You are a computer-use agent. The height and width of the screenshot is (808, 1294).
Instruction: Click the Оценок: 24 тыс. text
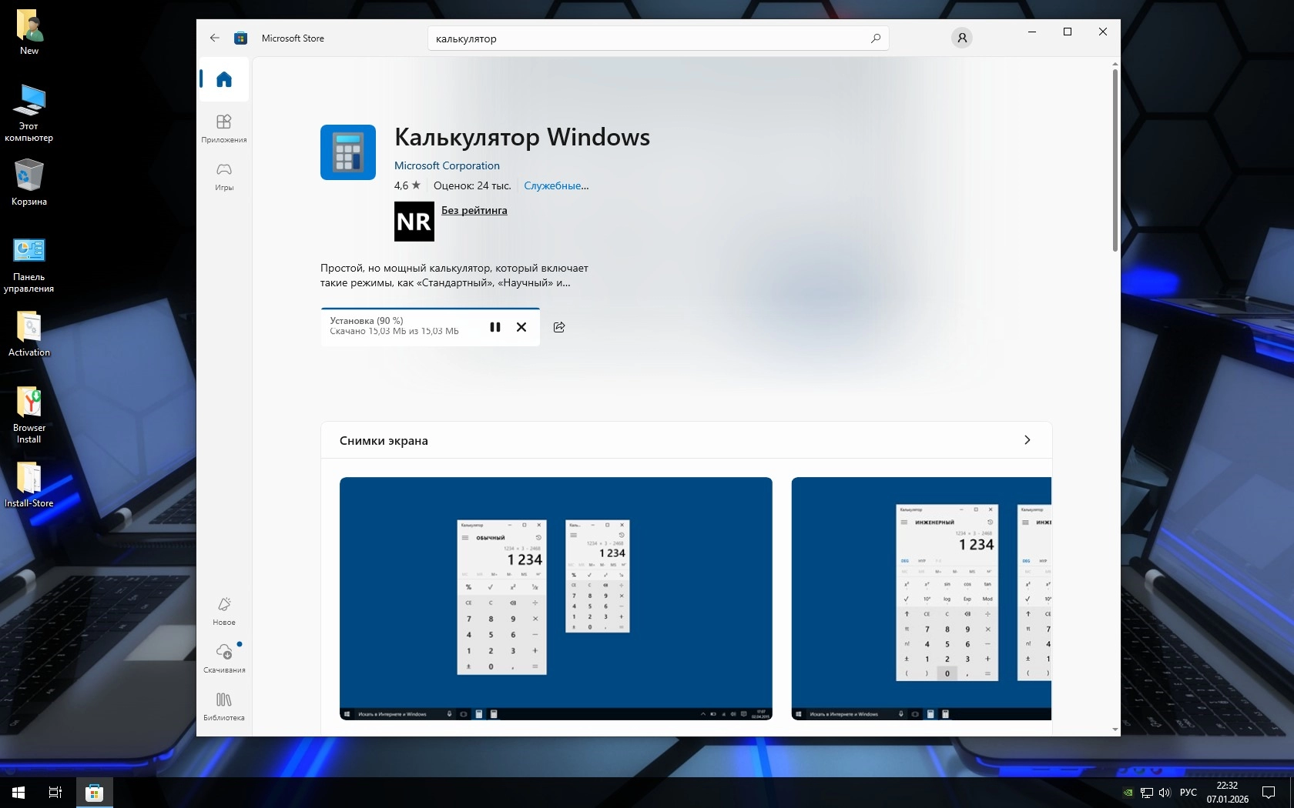pyautogui.click(x=472, y=185)
